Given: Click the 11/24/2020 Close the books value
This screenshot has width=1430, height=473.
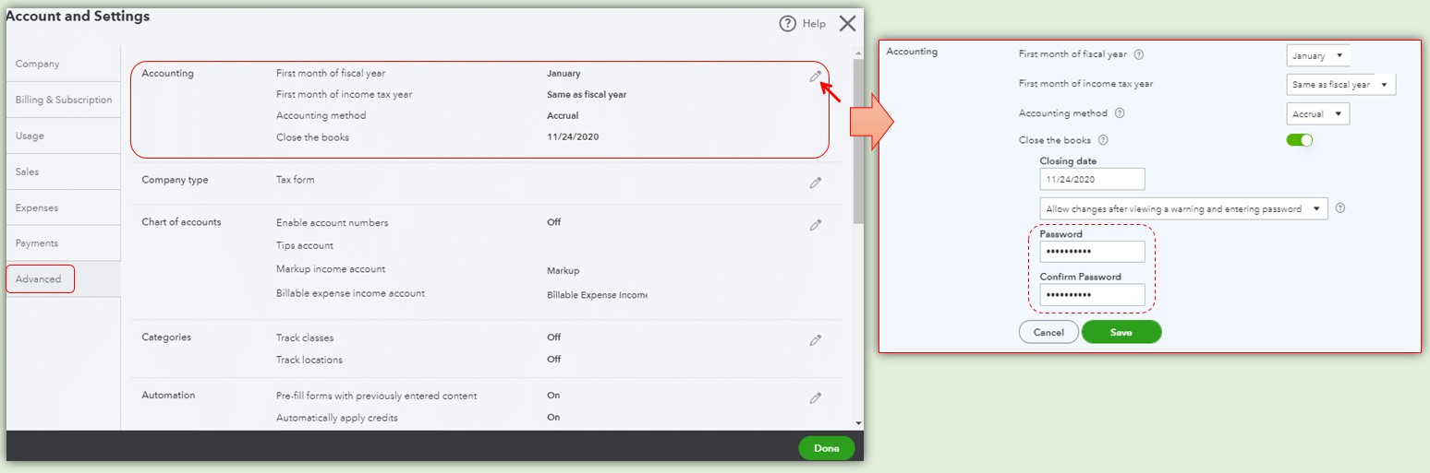Looking at the screenshot, I should click(575, 136).
